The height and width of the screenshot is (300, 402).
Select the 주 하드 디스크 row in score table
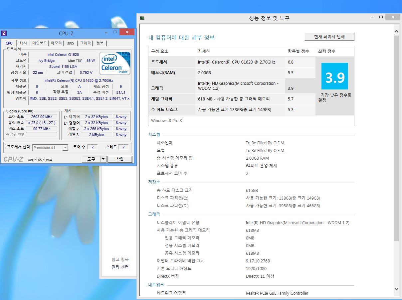tap(232, 109)
